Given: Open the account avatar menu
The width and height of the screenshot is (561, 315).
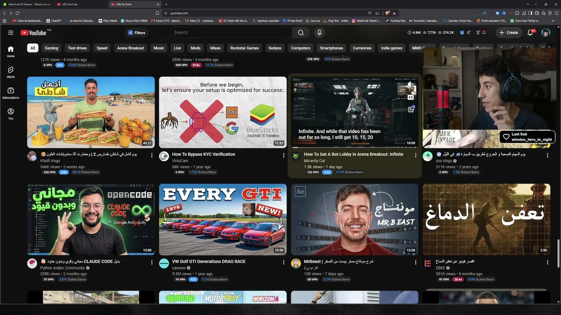Looking at the screenshot, I should click(546, 32).
